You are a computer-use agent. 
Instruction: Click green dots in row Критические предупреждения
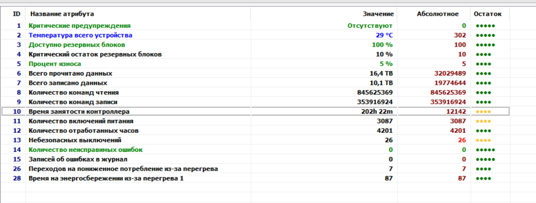point(486,26)
